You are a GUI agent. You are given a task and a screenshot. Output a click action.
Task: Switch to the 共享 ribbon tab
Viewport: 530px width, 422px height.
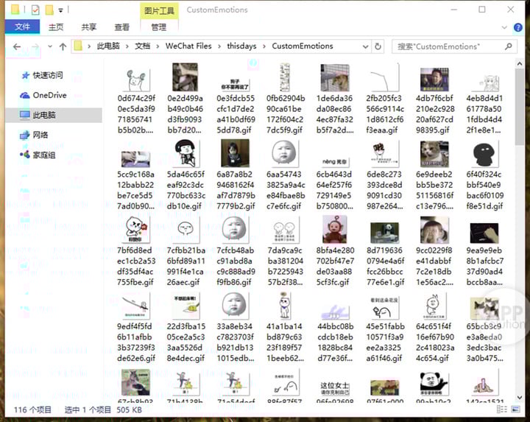coord(89,27)
